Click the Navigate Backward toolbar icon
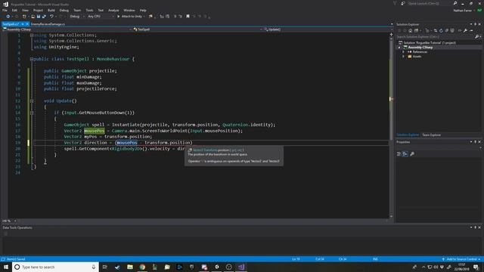The height and width of the screenshot is (272, 484). tap(8, 17)
